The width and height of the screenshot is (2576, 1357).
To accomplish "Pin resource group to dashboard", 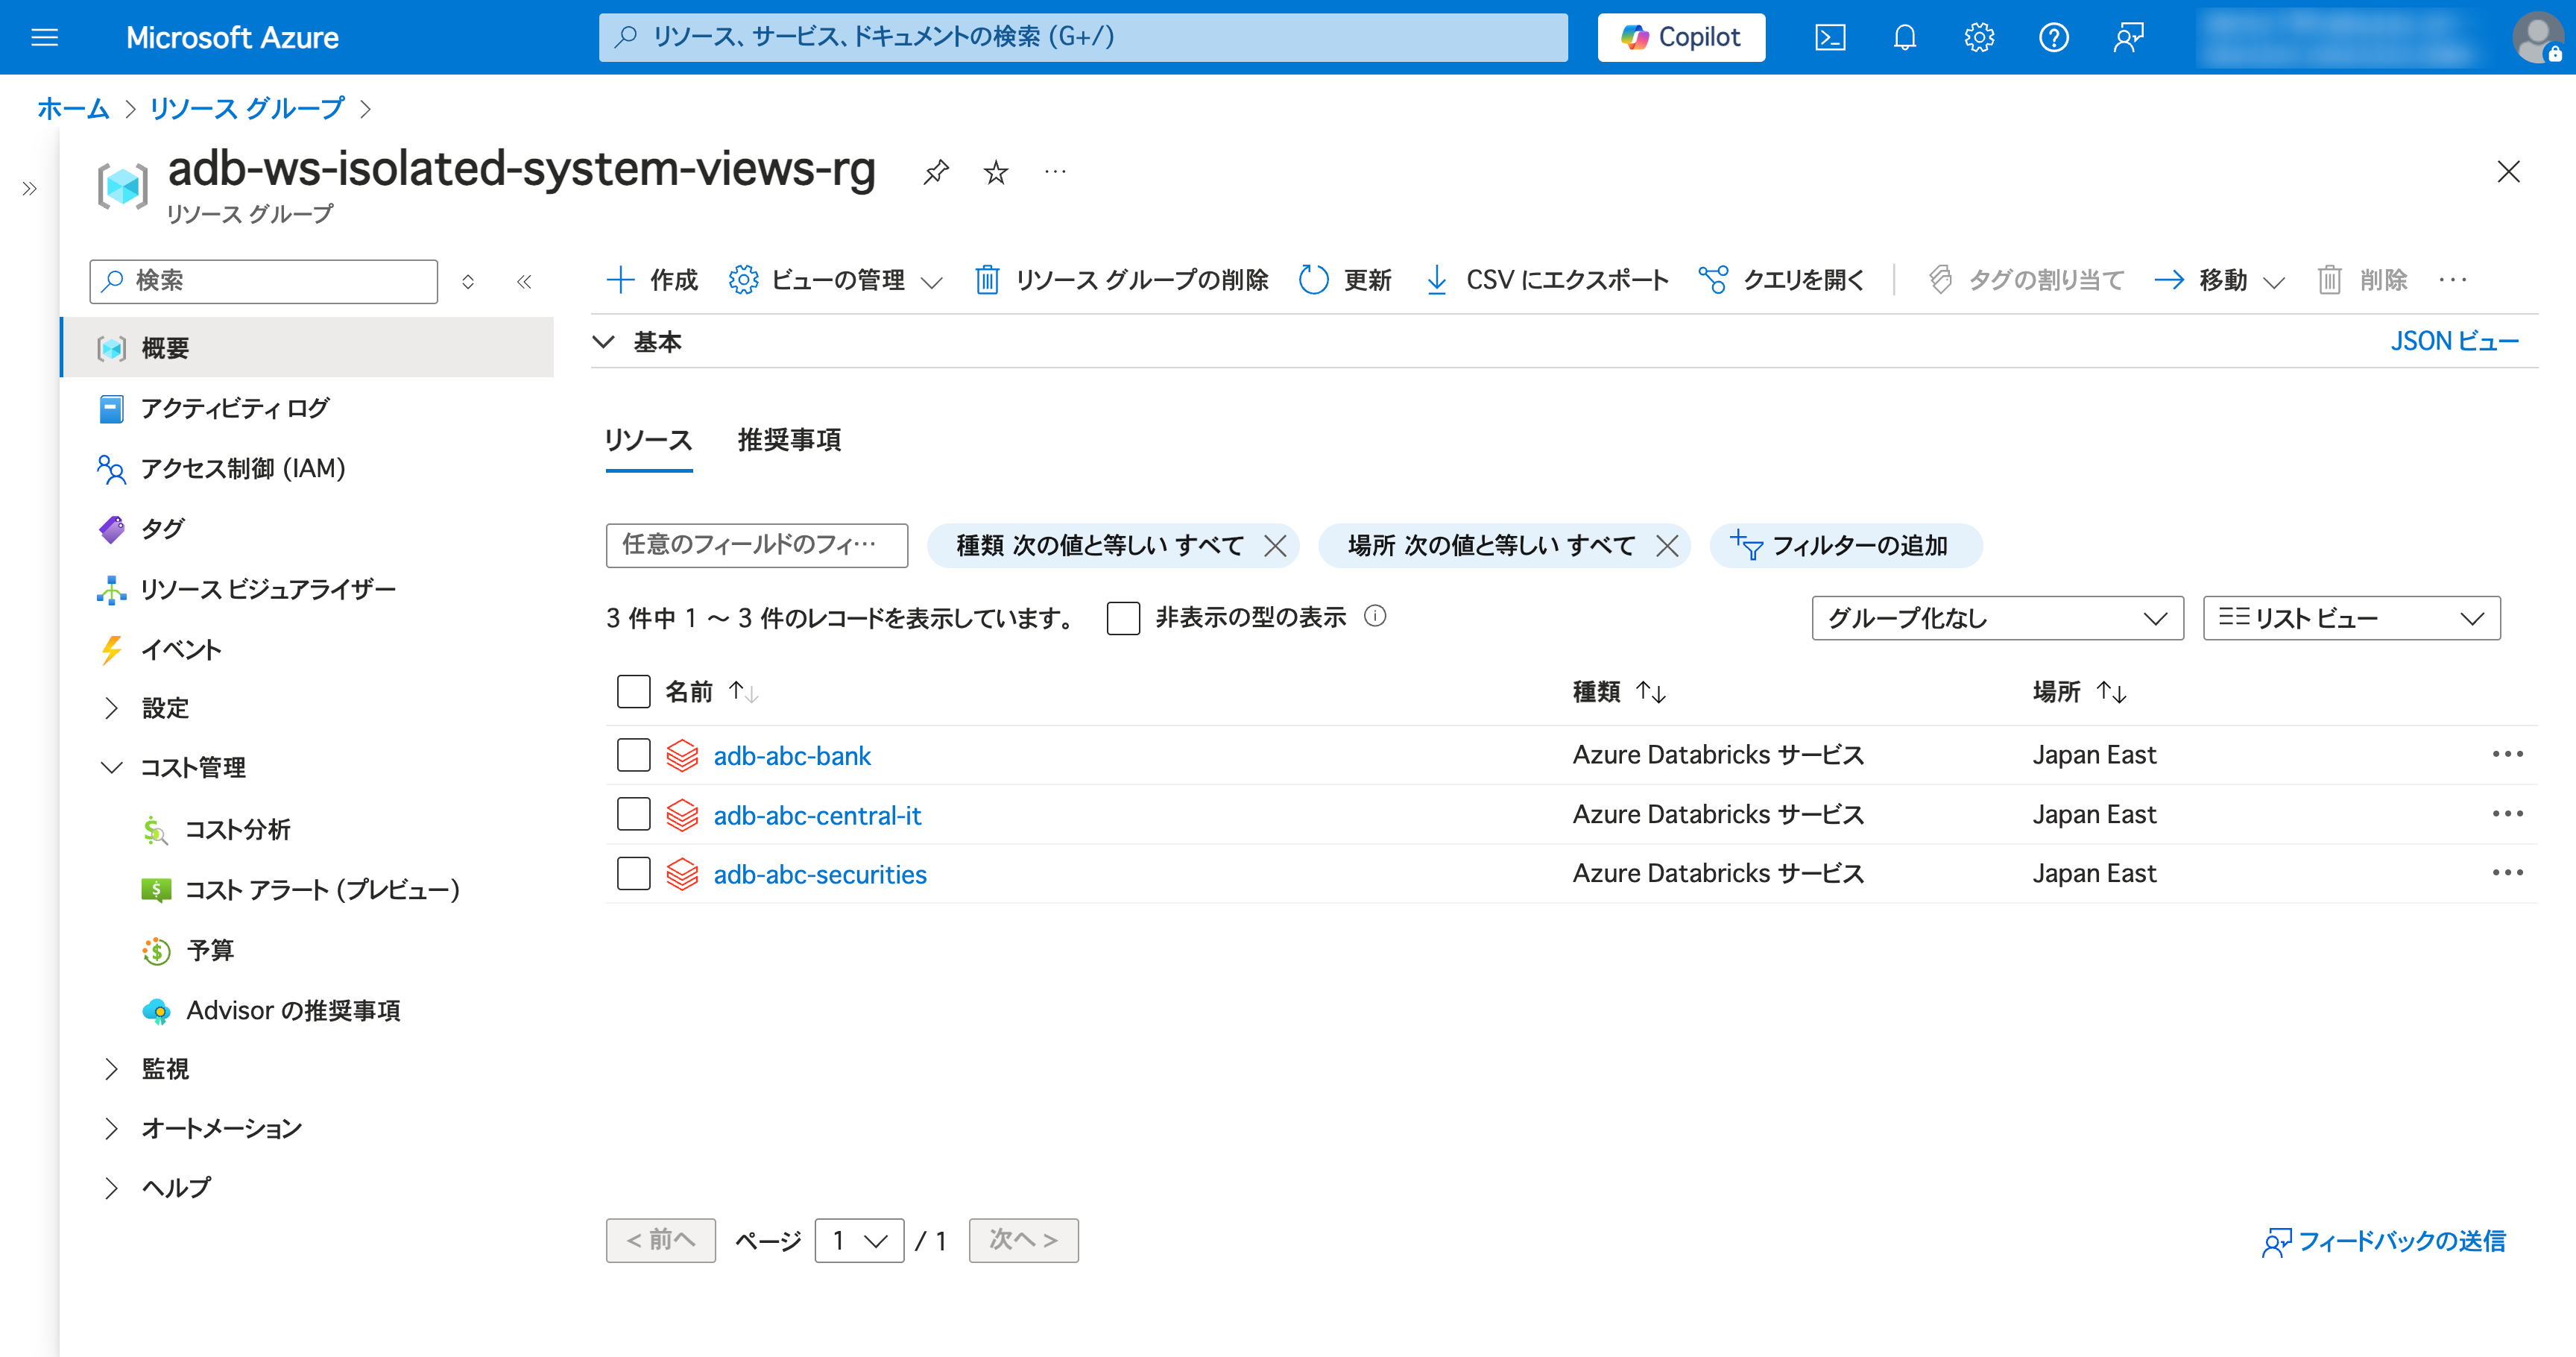I will tap(935, 172).
